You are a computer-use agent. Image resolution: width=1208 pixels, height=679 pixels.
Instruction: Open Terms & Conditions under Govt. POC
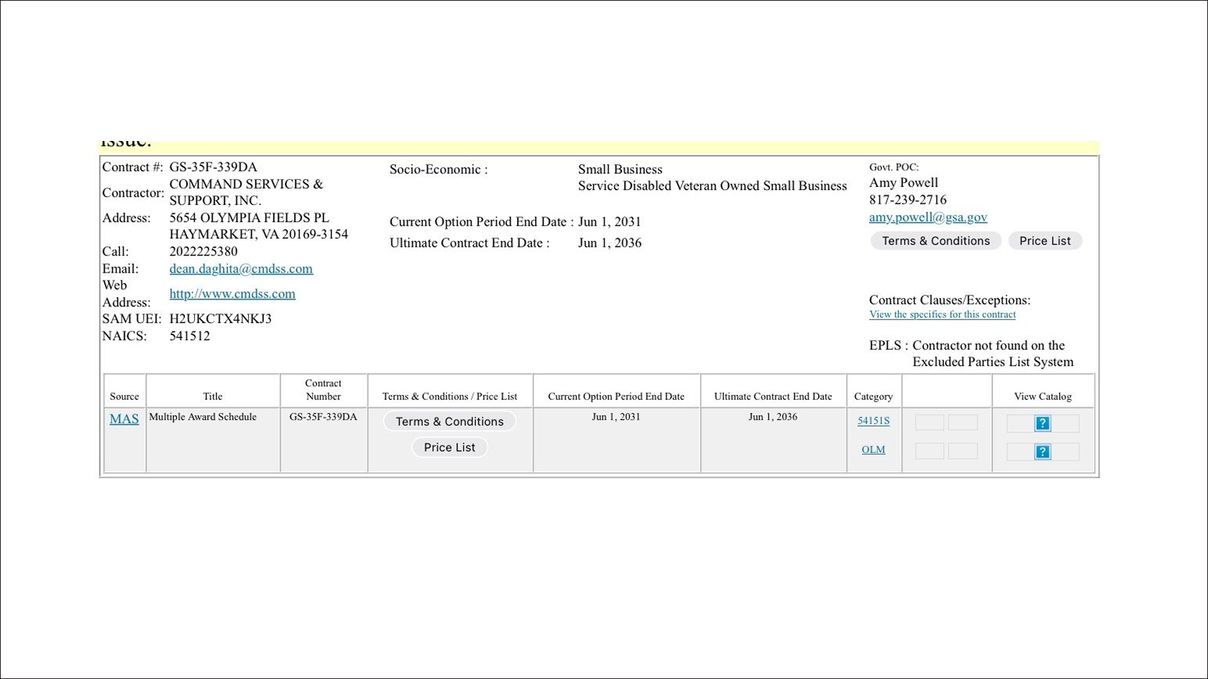click(935, 241)
